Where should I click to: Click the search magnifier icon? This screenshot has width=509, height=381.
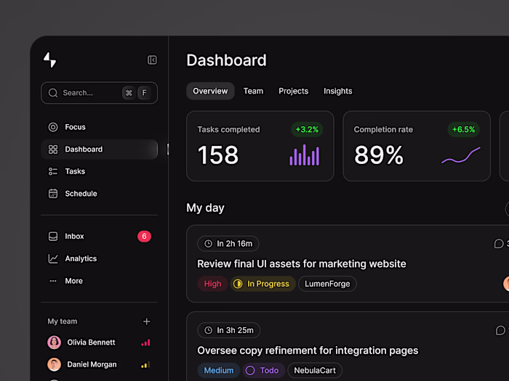pos(53,93)
